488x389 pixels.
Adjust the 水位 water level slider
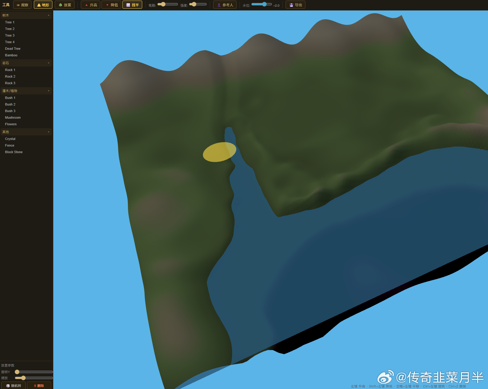(x=262, y=4)
